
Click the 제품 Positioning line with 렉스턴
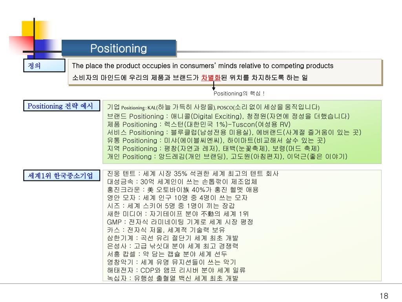click(199, 125)
